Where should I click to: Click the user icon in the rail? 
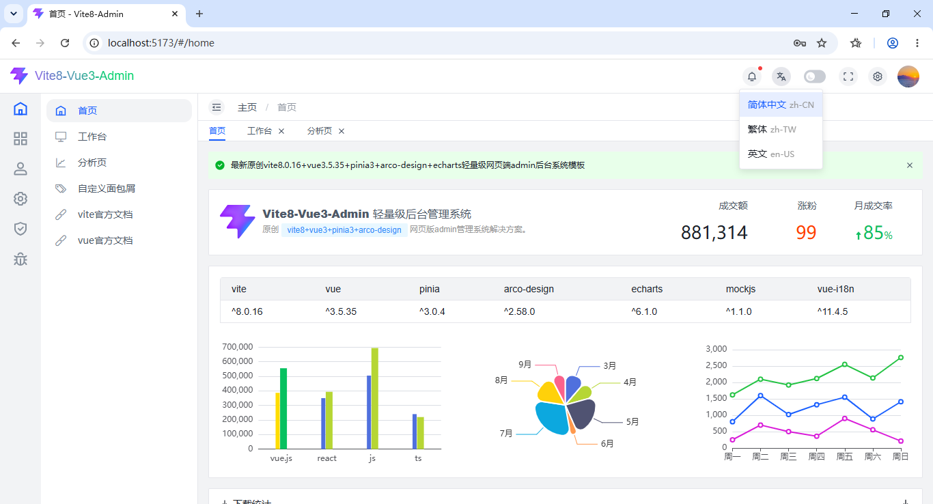(x=20, y=169)
